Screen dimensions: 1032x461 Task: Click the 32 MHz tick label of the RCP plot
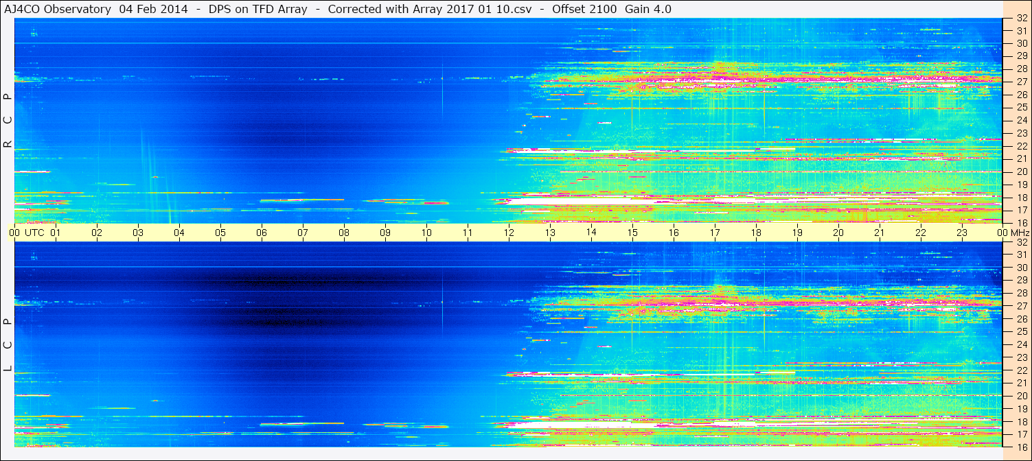pos(1021,19)
